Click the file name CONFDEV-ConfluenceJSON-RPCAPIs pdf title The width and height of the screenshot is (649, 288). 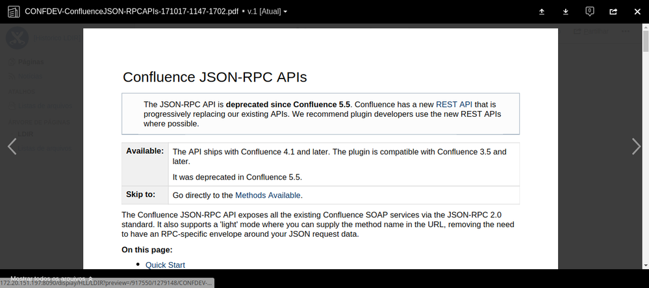point(132,12)
